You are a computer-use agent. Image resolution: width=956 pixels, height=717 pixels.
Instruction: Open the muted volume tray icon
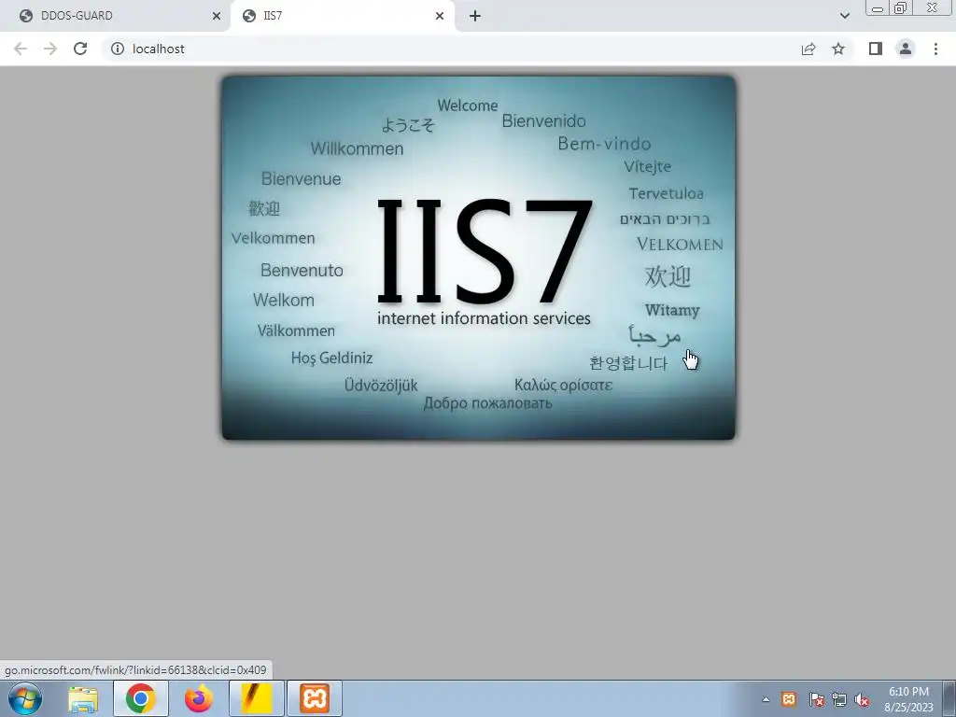click(862, 699)
